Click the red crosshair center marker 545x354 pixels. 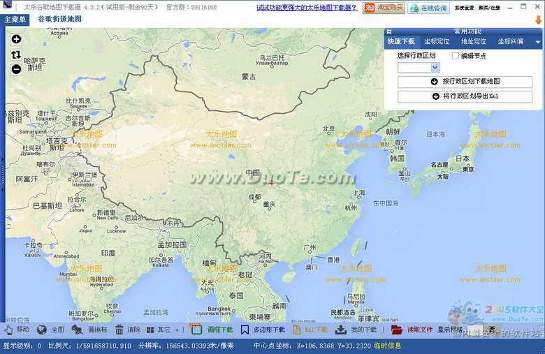pos(272,183)
